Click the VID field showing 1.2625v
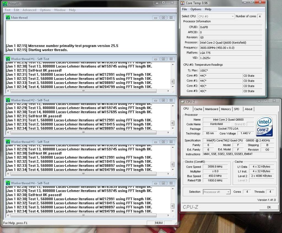The width and height of the screenshot is (282, 233). [x=231, y=58]
